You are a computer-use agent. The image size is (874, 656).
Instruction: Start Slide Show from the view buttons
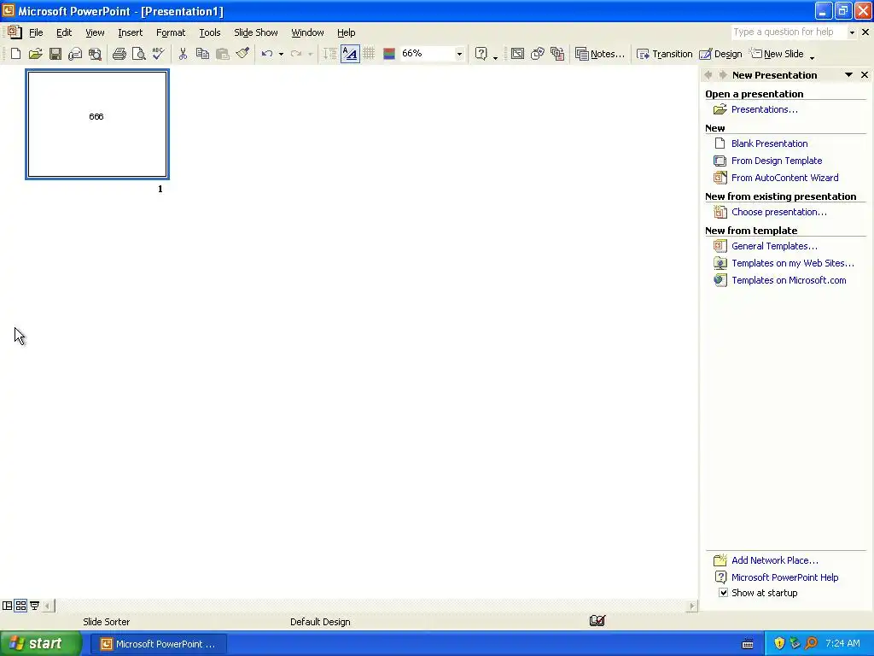pos(34,606)
